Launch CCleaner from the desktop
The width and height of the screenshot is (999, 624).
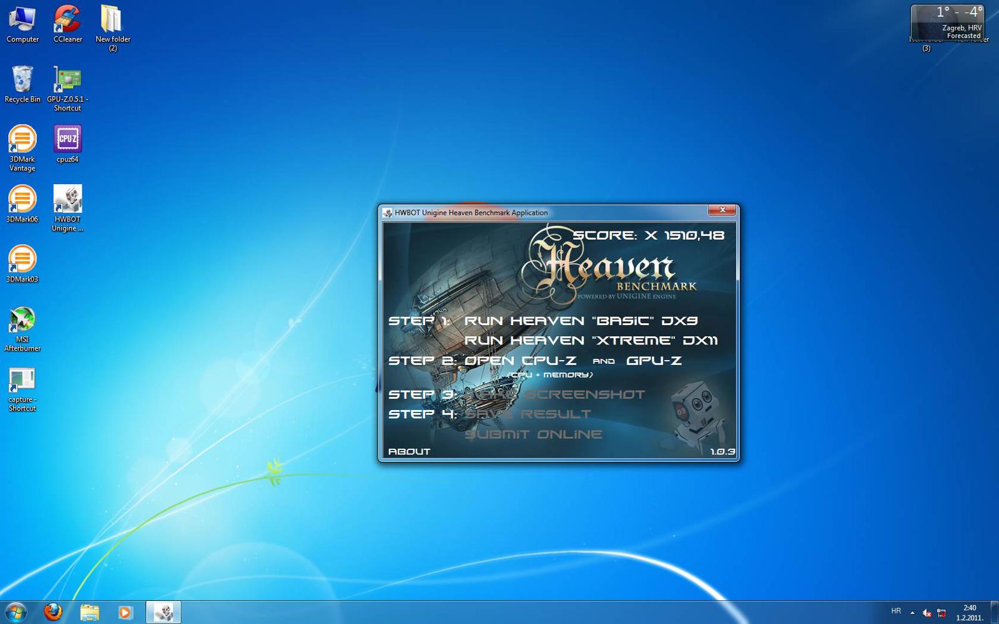[67, 24]
